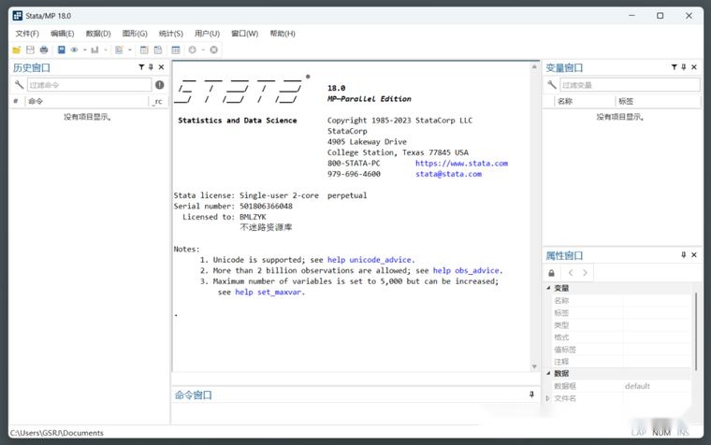Open the 文件(F) menu

(x=27, y=34)
